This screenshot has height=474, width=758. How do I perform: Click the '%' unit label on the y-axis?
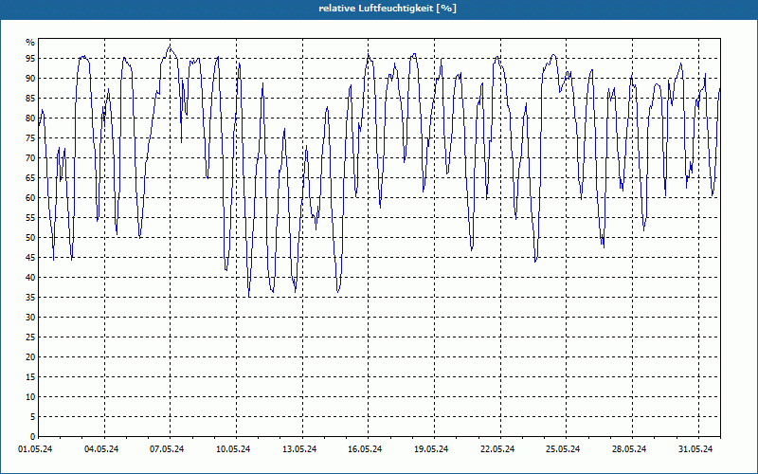pos(30,43)
